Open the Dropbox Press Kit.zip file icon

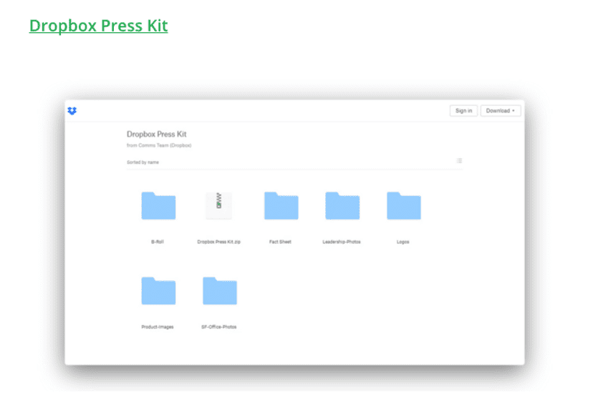[x=219, y=205]
